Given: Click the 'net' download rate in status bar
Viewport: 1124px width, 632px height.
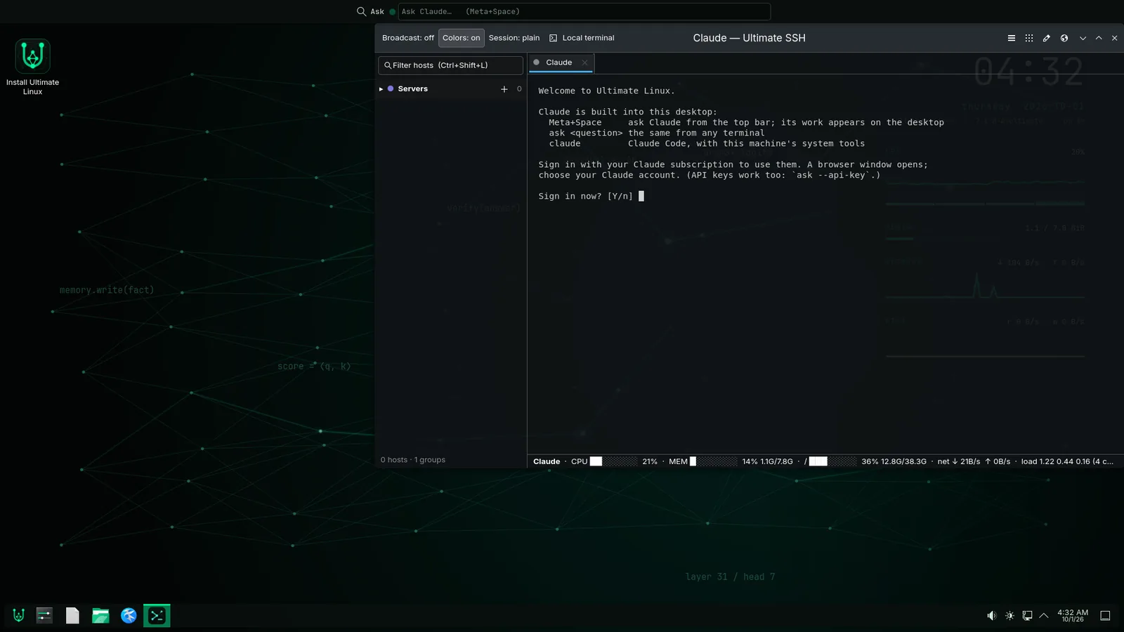Looking at the screenshot, I should [959, 461].
